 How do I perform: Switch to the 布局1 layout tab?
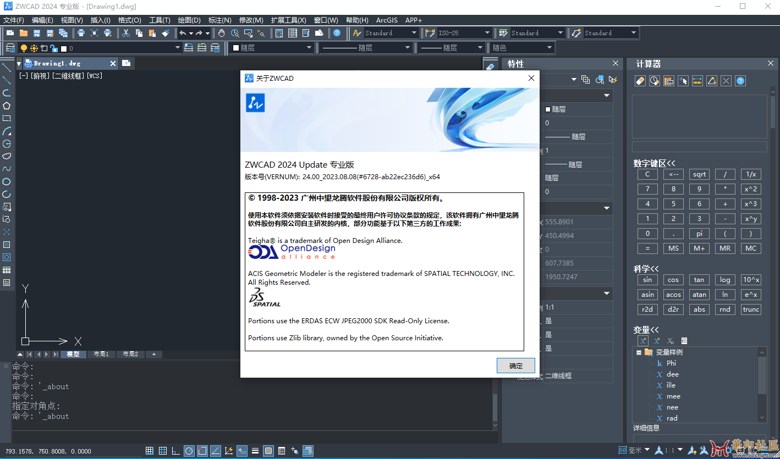[x=101, y=354]
